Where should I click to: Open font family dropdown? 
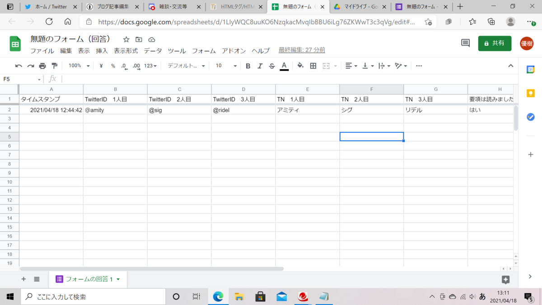[186, 66]
